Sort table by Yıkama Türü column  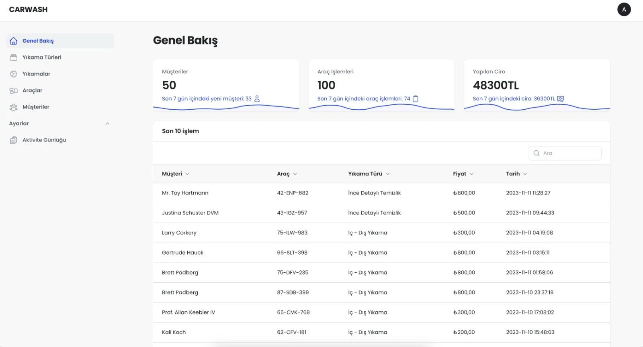coord(369,174)
